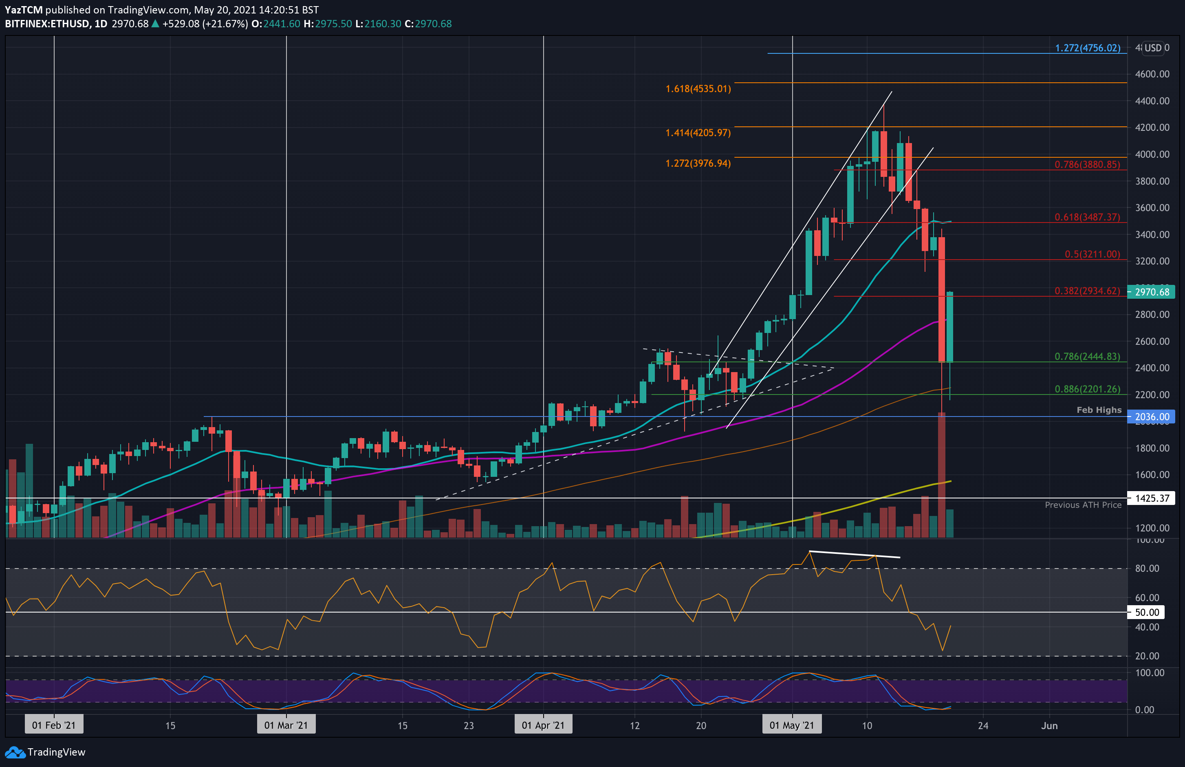1185x767 pixels.
Task: Select the 0.618(3487.37) retracement label
Action: [1088, 217]
